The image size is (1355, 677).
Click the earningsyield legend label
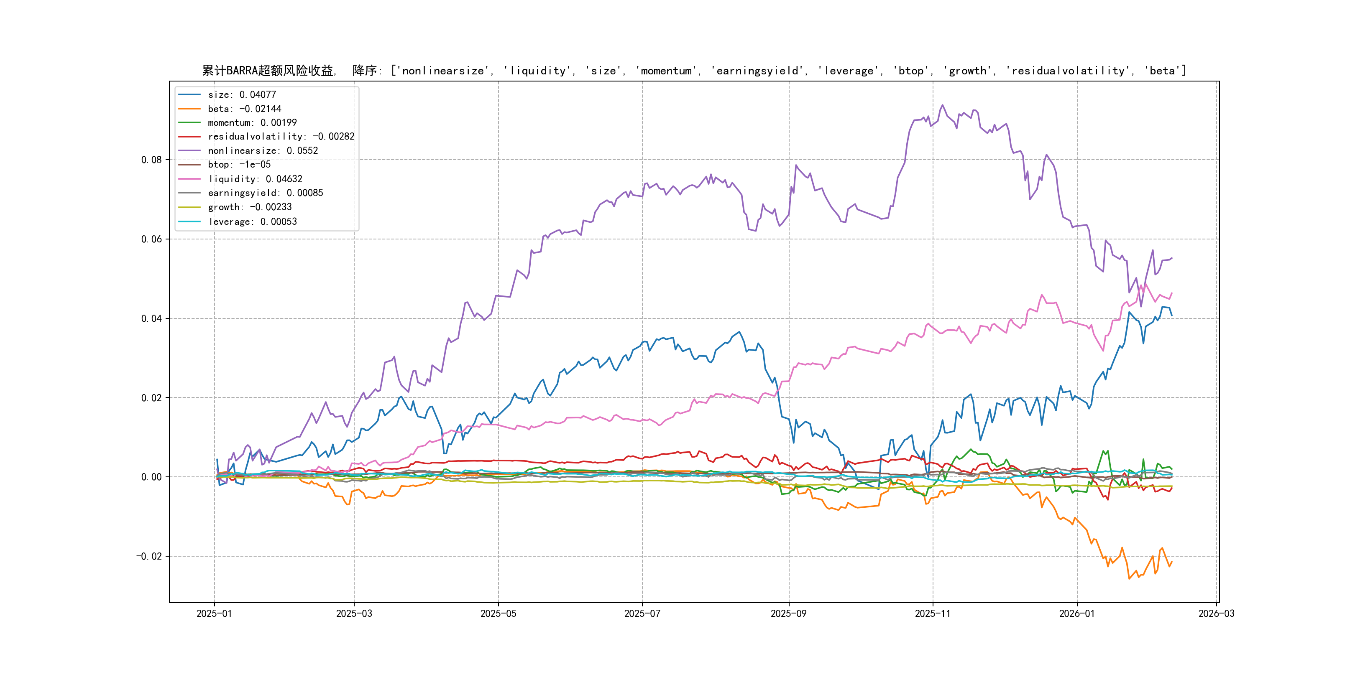(265, 193)
